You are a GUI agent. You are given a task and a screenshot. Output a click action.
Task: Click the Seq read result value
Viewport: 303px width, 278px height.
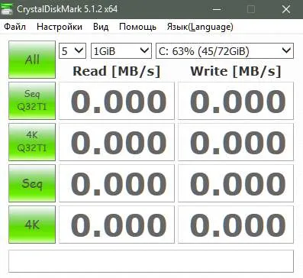pyautogui.click(x=117, y=183)
